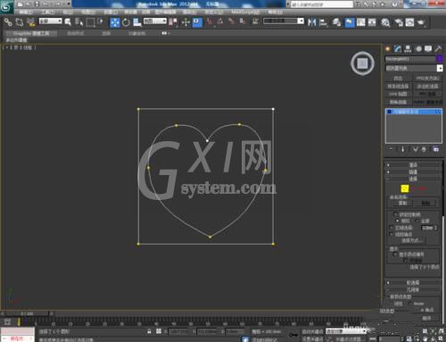Open the Schematic View
The height and width of the screenshot is (342, 446).
pyautogui.click(x=372, y=22)
